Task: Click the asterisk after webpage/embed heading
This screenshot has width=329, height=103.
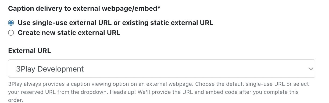Action: [x=159, y=8]
